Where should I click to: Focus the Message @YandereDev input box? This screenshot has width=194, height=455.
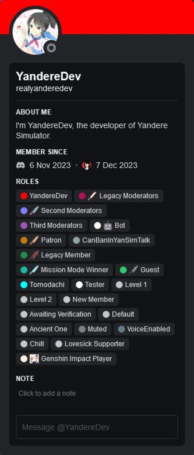[97, 427]
